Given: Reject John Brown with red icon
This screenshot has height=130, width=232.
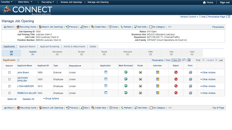Looking at the screenshot, I should point(176,72).
